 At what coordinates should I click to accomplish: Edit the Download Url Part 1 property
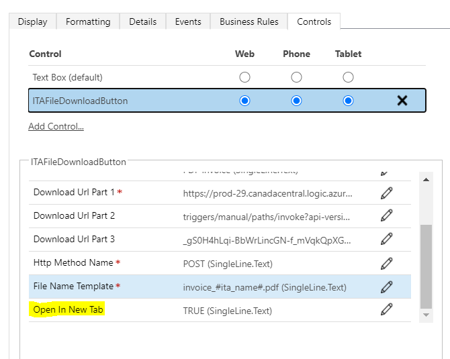click(x=386, y=193)
